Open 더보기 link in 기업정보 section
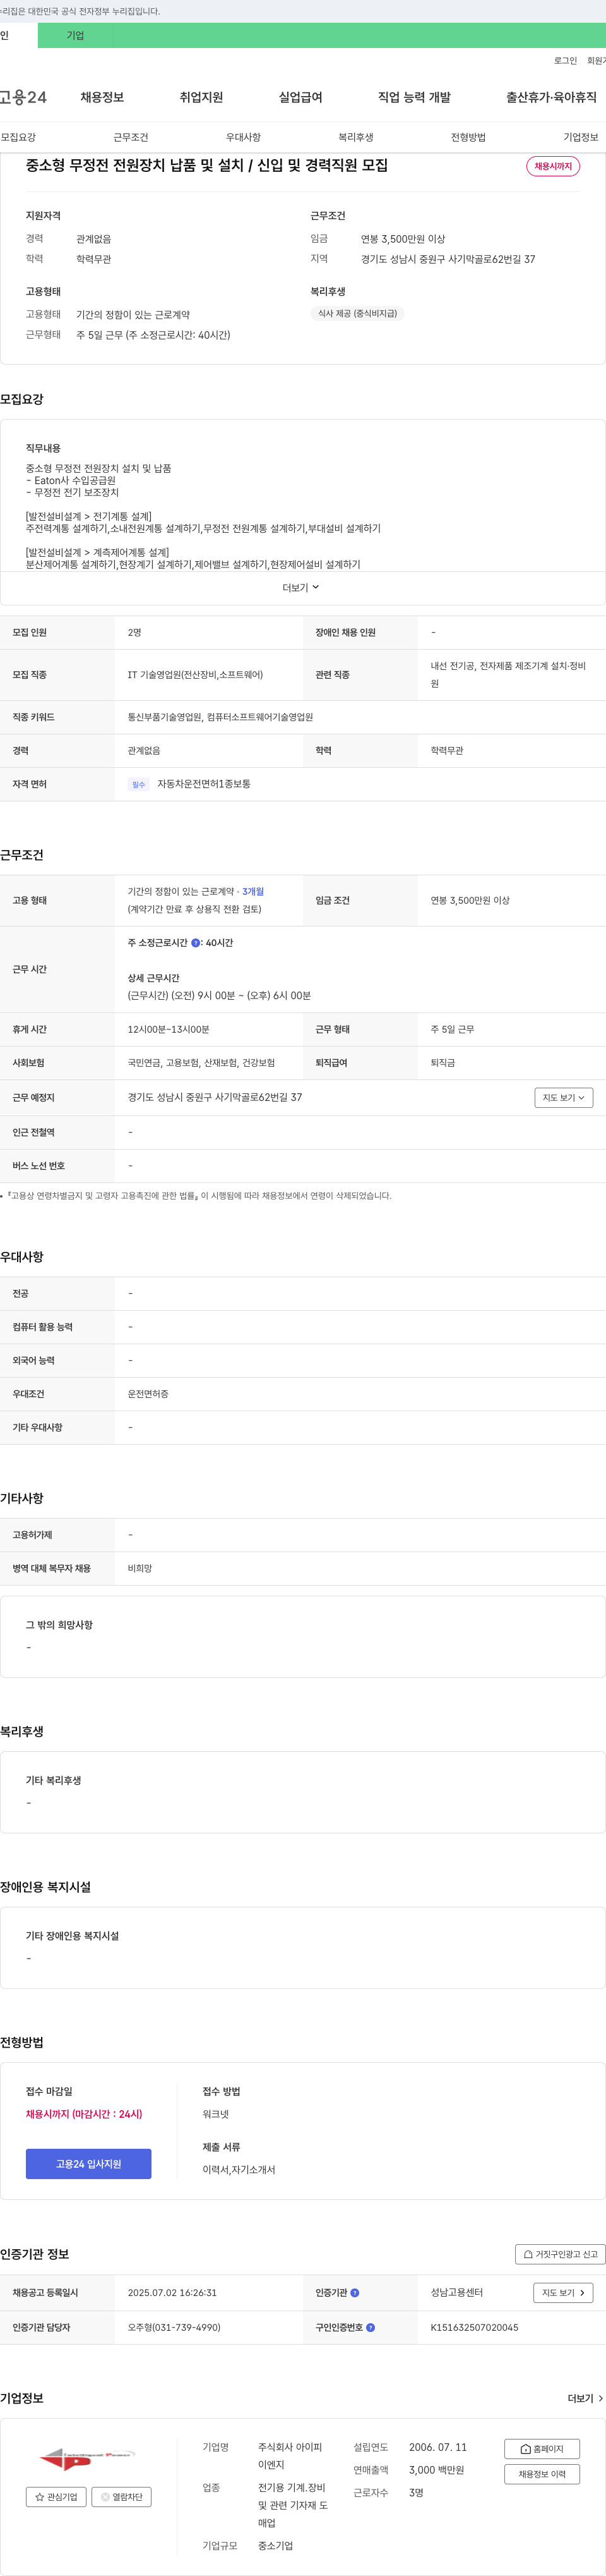Image resolution: width=606 pixels, height=2576 pixels. pos(585,2398)
